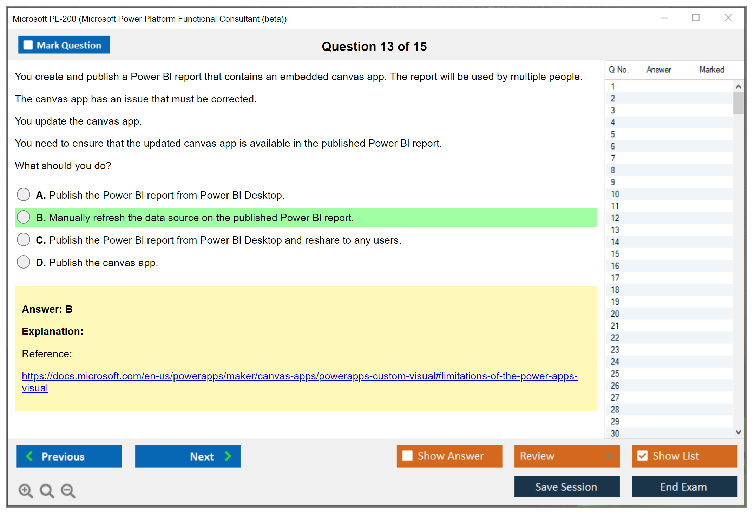Enable the Show Answer checkbox
The height and width of the screenshot is (516, 755).
407,456
